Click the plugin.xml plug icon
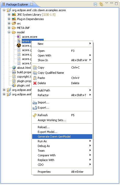 (14, 85)
